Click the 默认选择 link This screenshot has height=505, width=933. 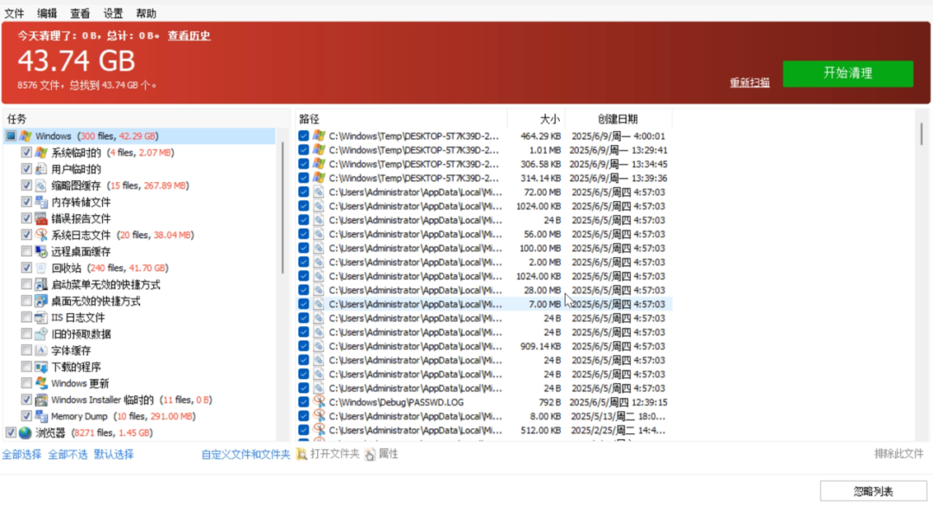114,454
